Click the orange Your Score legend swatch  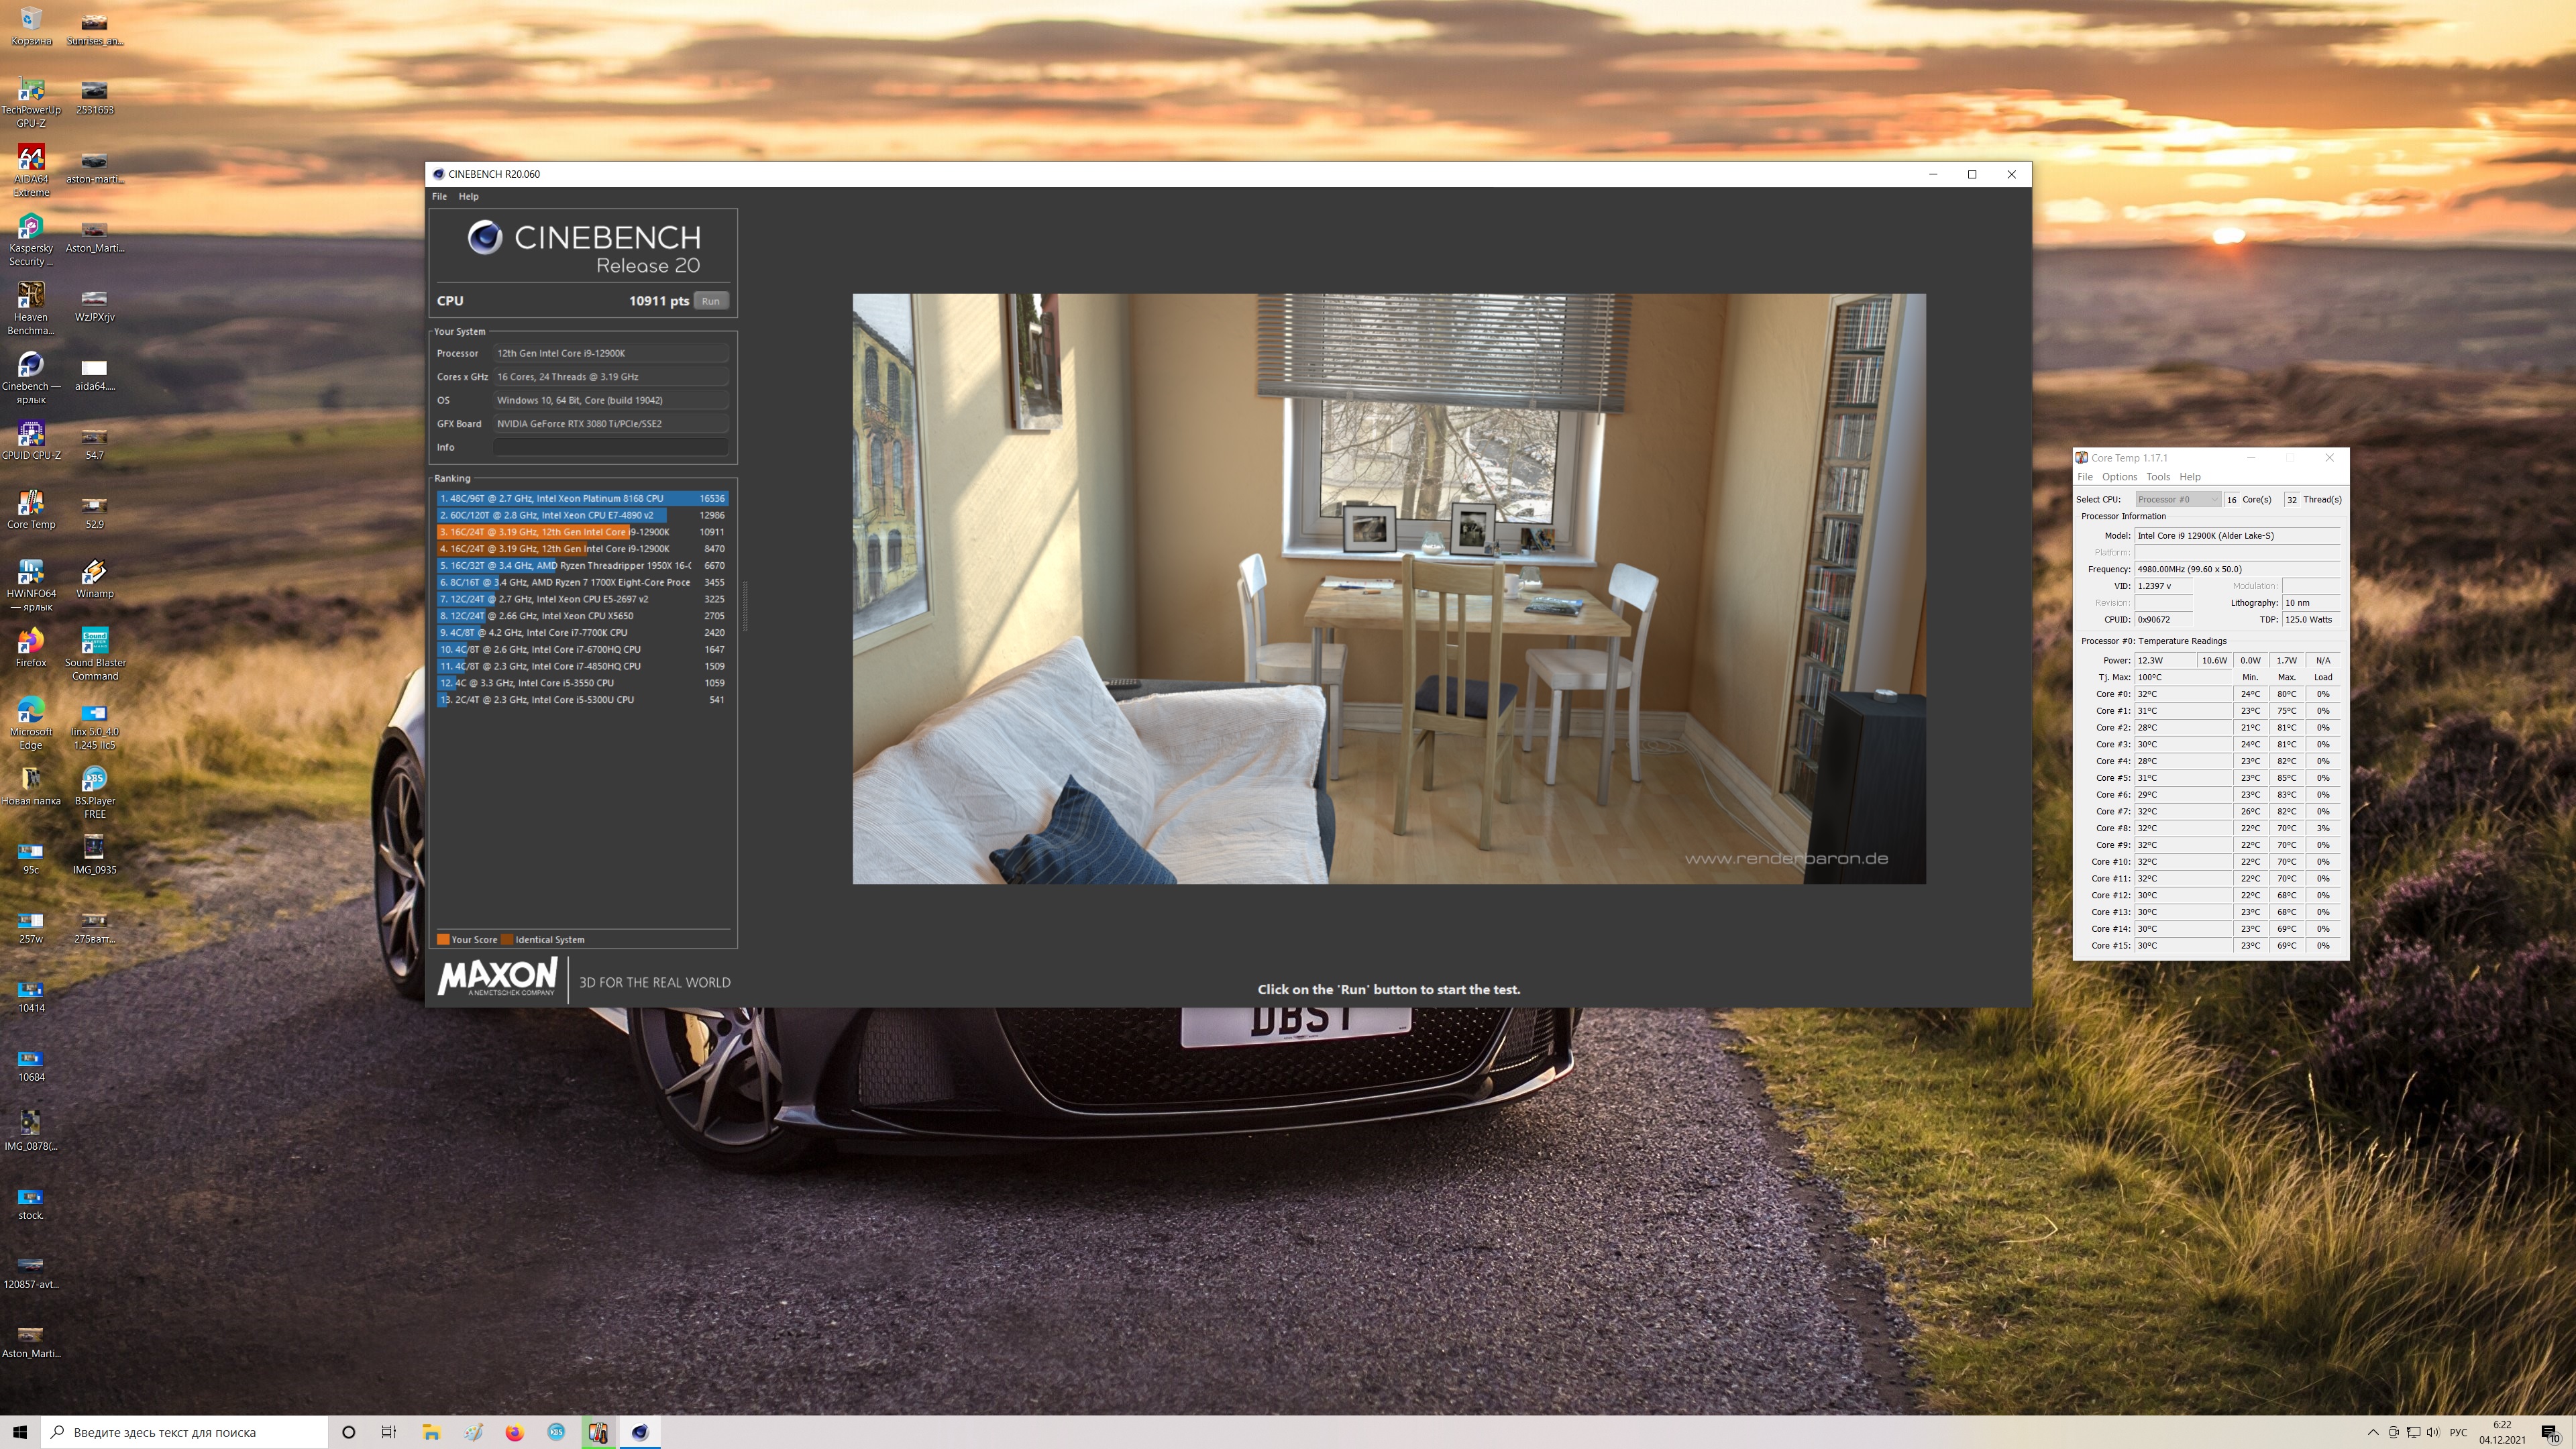(443, 939)
